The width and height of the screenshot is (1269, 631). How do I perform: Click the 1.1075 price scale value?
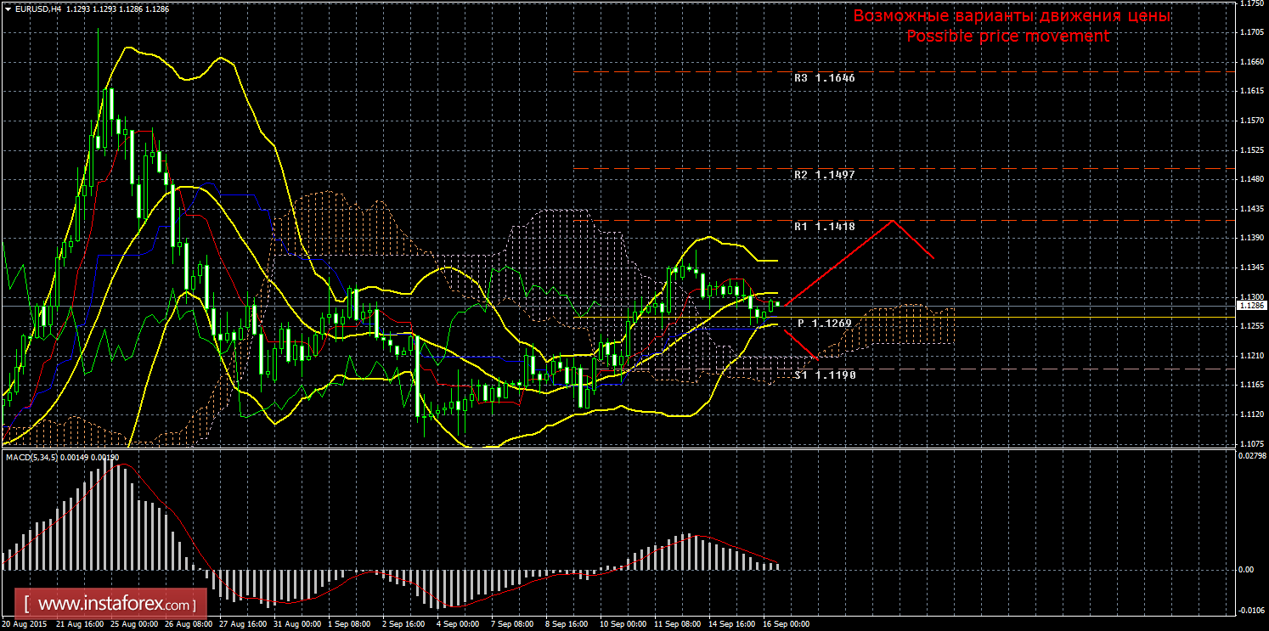pyautogui.click(x=1252, y=443)
